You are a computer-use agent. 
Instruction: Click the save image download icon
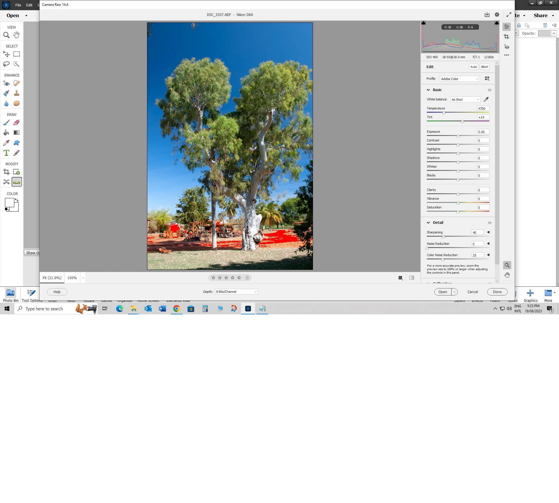click(x=487, y=15)
